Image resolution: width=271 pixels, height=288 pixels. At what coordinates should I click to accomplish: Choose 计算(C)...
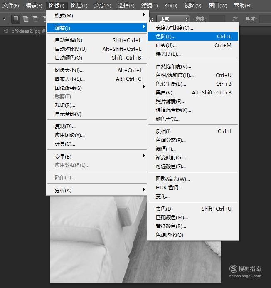(96, 144)
